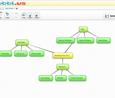Image resolution: width=115 pixels, height=98 pixels.
Task: Select the Newsletter bubble
Action: tap(22, 42)
